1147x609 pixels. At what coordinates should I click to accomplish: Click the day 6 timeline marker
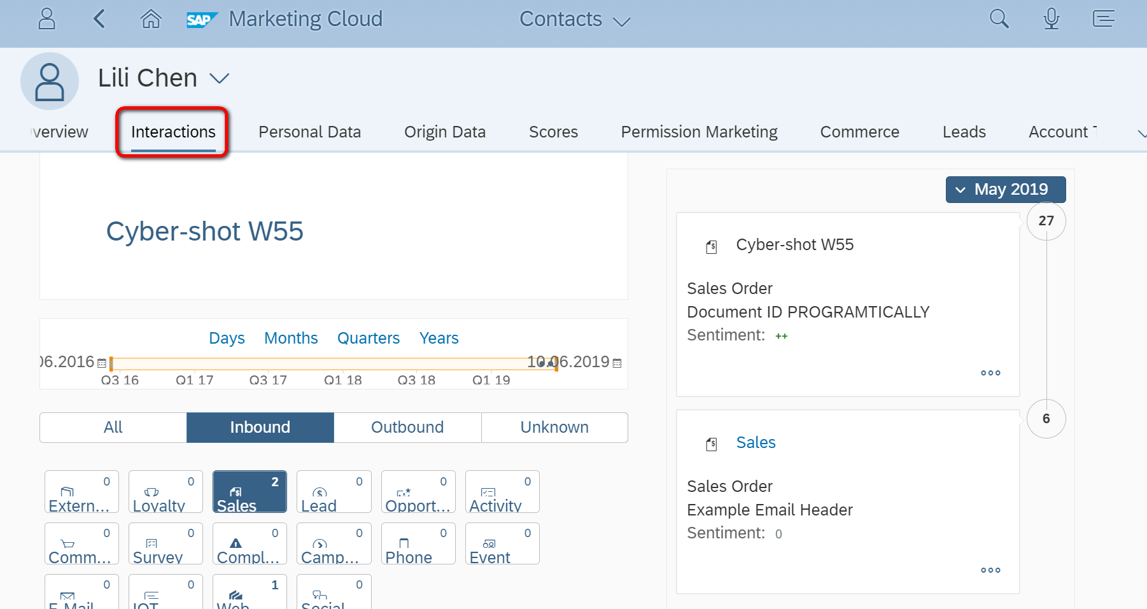pos(1046,419)
